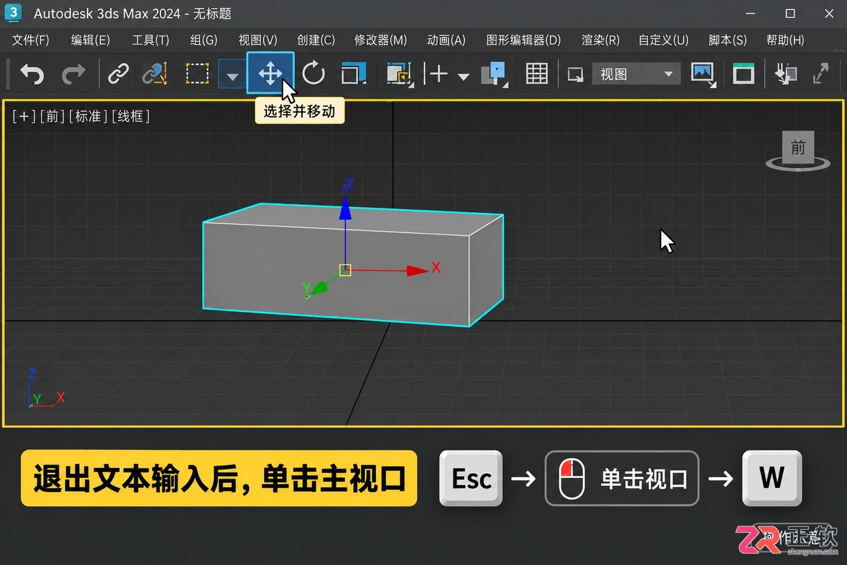The height and width of the screenshot is (565, 847).
Task: Click the grid table icon in toolbar
Action: pyautogui.click(x=536, y=74)
